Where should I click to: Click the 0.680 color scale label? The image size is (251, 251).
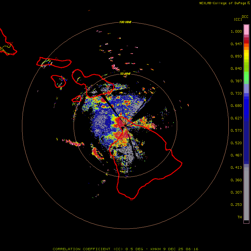(x=236, y=106)
